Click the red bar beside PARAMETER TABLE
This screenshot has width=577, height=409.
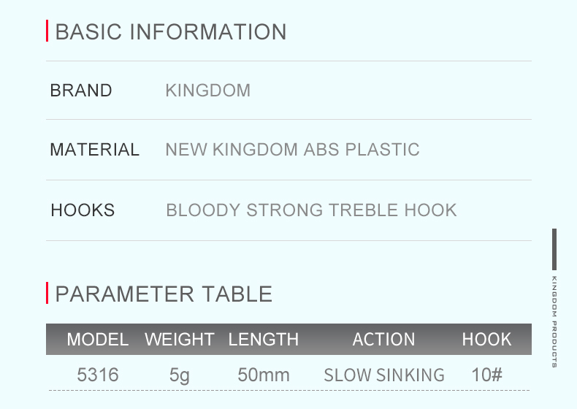pos(47,293)
